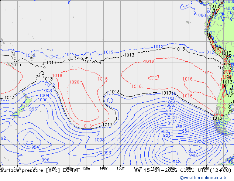This screenshot has height=181, width=234.
Task: Click the 70W longitude axis label
Action: pyautogui.click(x=223, y=168)
